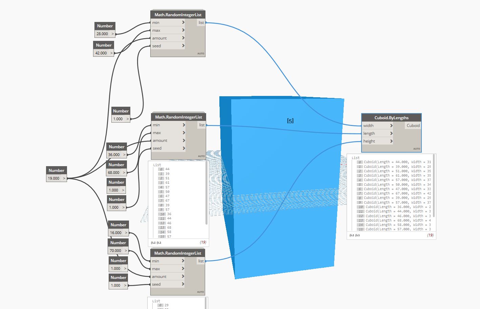Select the middle Math.RandomIntegerList node title
This screenshot has width=480, height=309.
pyautogui.click(x=178, y=117)
